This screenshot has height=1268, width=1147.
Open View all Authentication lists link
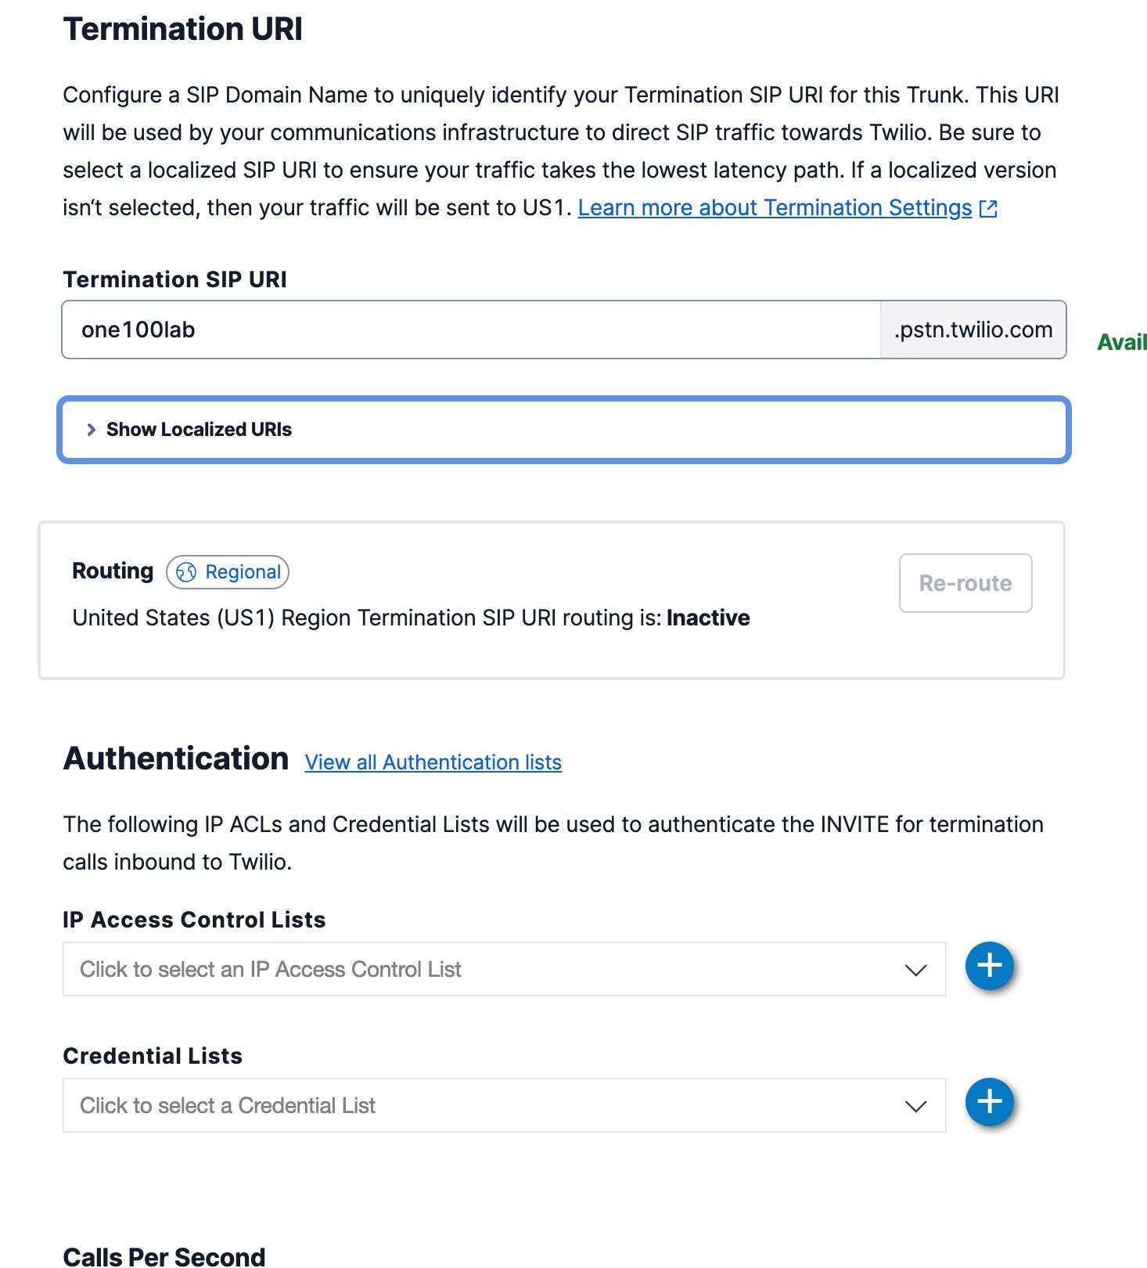click(x=433, y=762)
